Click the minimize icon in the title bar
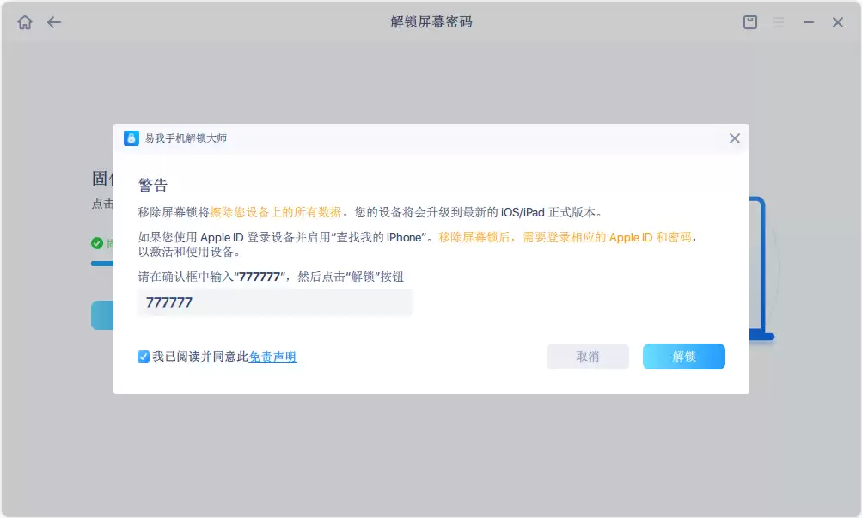 [x=807, y=21]
